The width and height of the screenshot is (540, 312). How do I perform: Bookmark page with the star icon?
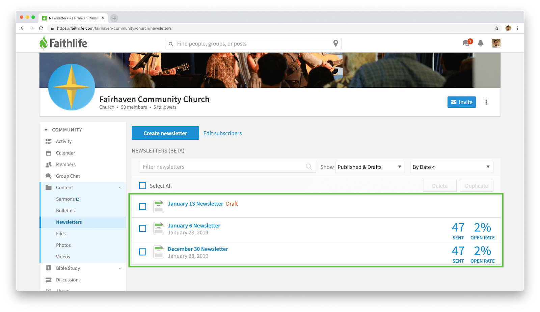click(497, 28)
